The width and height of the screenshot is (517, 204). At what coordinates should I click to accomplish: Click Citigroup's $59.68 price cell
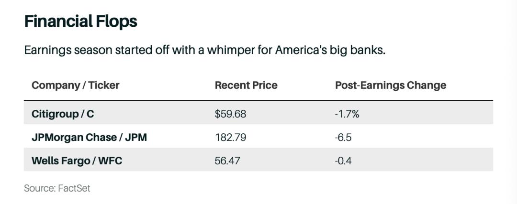tap(230, 114)
